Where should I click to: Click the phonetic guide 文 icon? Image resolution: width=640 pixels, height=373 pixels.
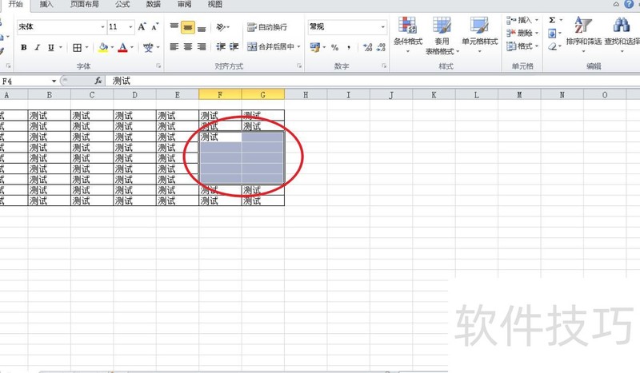coord(148,47)
